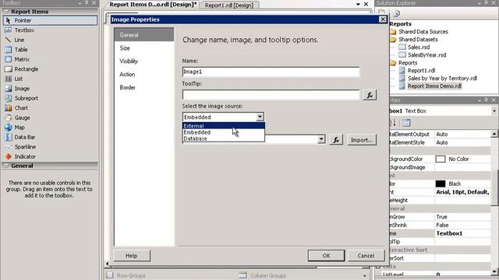Screen dimensions: 499x280
Task: Click the Cancel button
Action: (366, 256)
